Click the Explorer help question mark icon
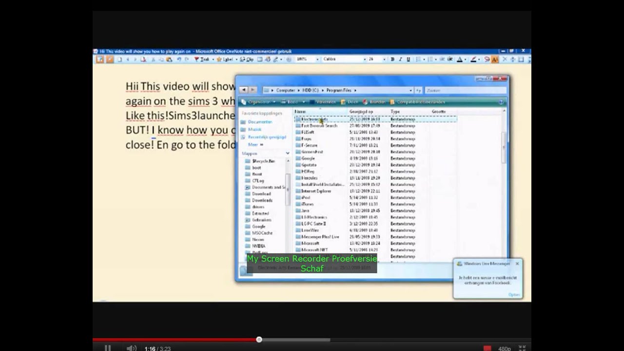 501,102
